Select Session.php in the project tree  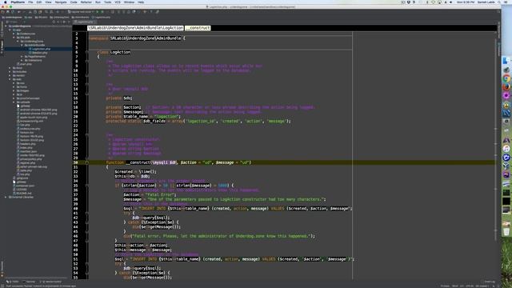(x=39, y=53)
